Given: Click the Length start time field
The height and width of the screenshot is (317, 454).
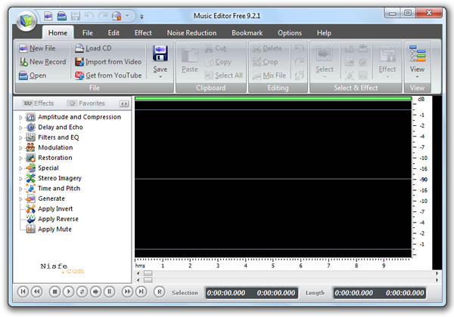Looking at the screenshot, I should 354,293.
